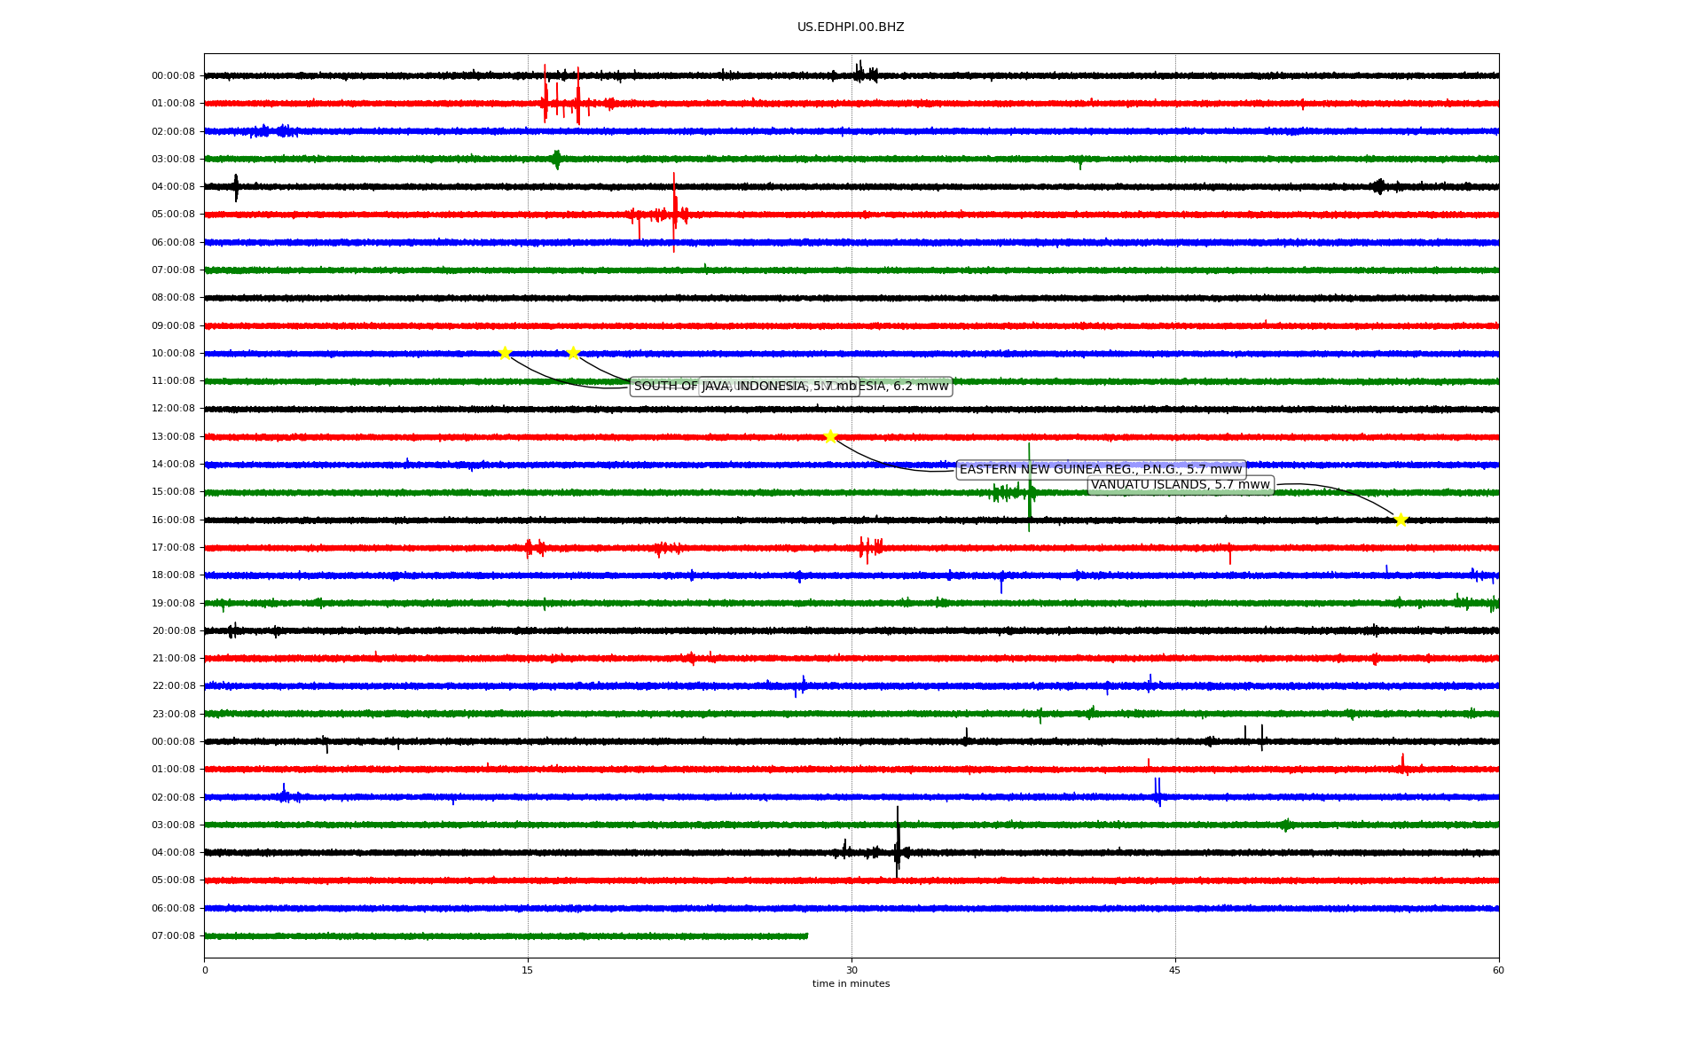Click the 09:00:08 row time label

173,325
